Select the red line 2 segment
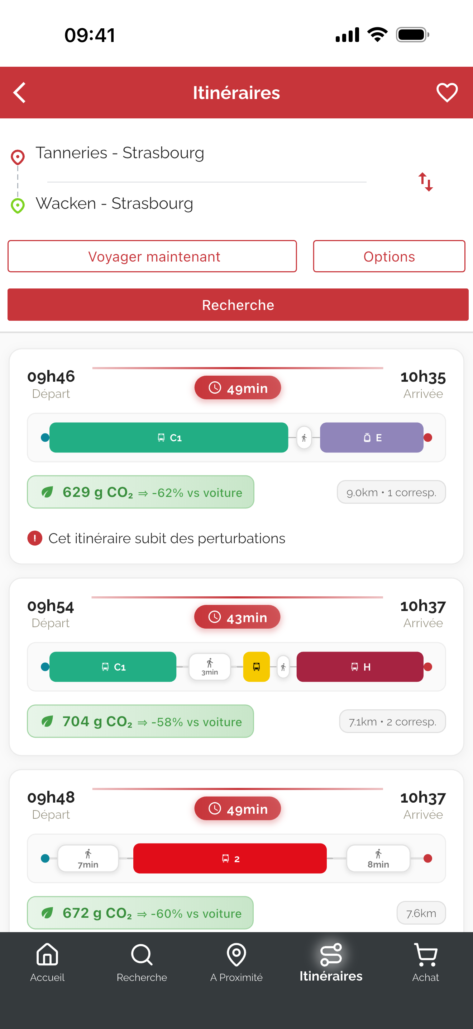Image resolution: width=473 pixels, height=1029 pixels. pos(230,858)
